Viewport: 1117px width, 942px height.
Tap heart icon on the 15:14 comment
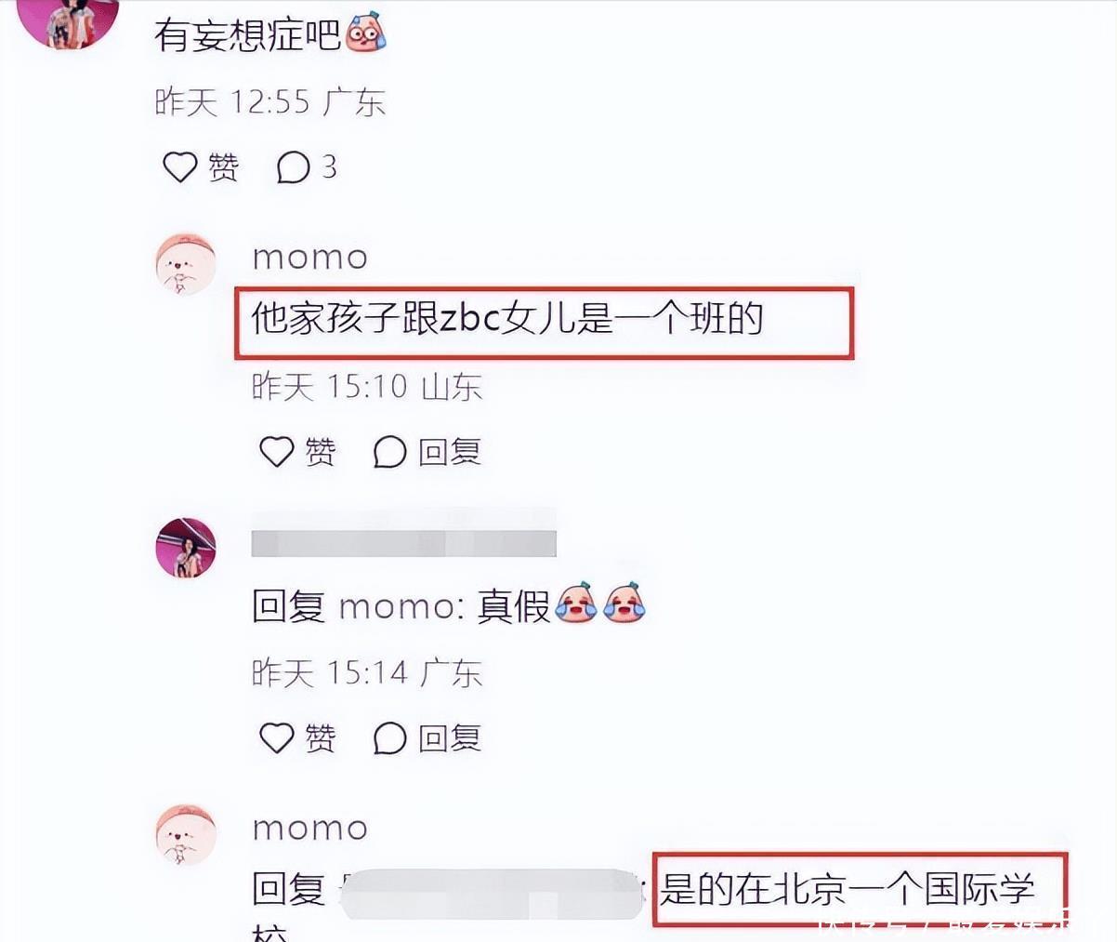tap(276, 738)
